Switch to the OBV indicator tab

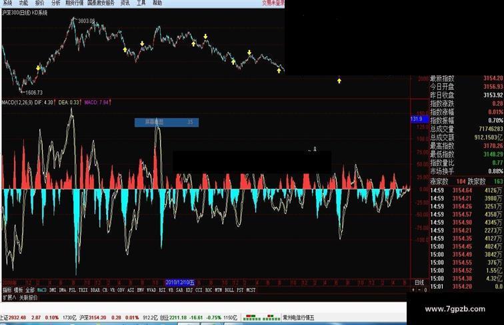(121, 290)
